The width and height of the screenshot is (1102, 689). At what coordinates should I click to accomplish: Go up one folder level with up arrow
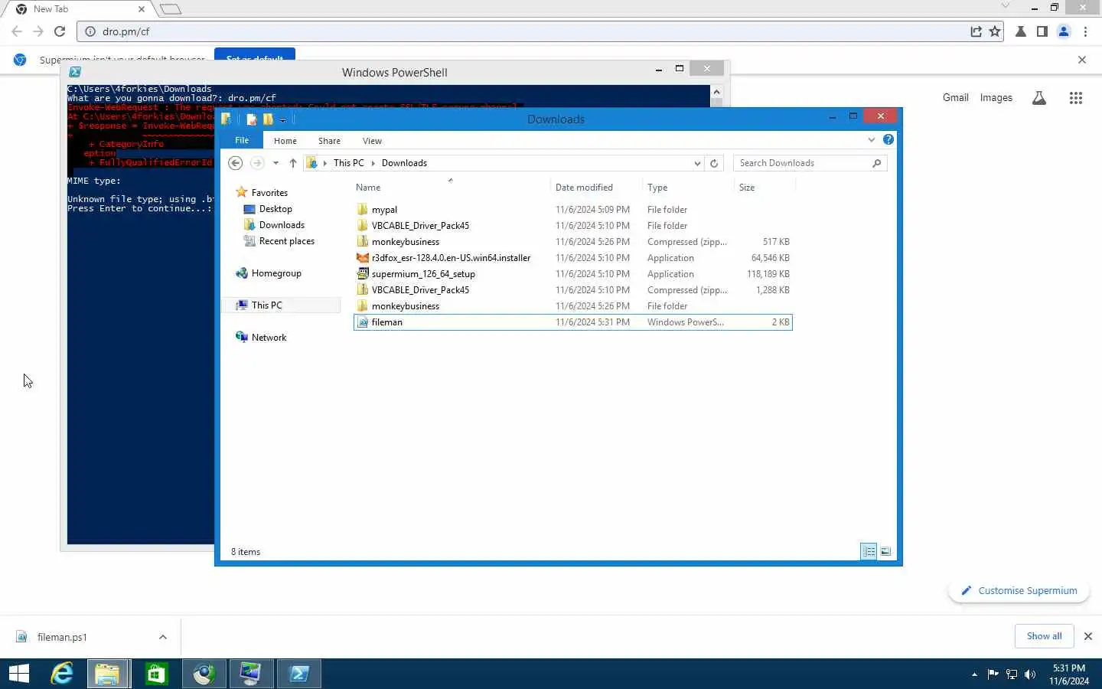click(292, 163)
